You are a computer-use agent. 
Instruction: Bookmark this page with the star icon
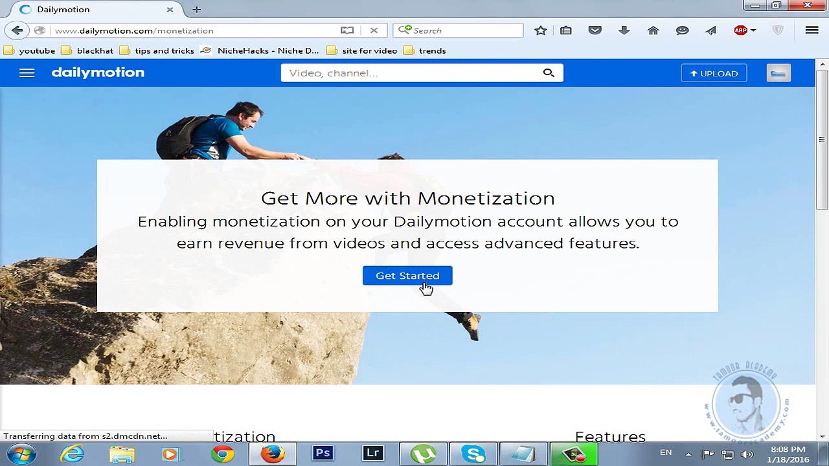(541, 30)
